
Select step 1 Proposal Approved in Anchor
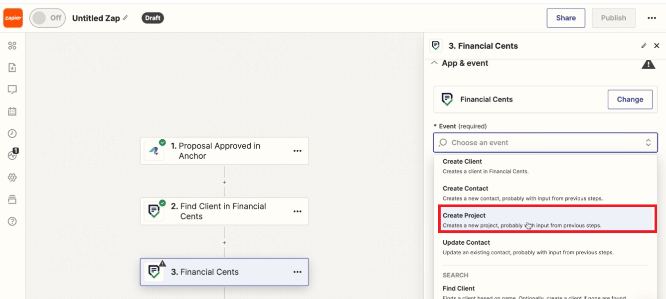(224, 151)
